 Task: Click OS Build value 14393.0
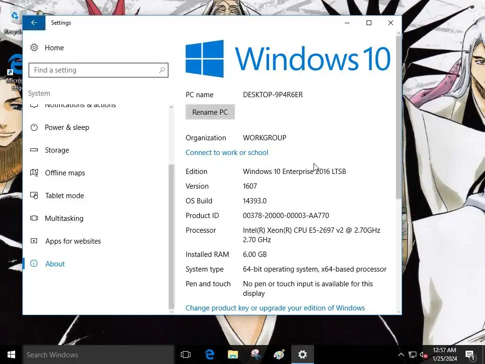254,201
